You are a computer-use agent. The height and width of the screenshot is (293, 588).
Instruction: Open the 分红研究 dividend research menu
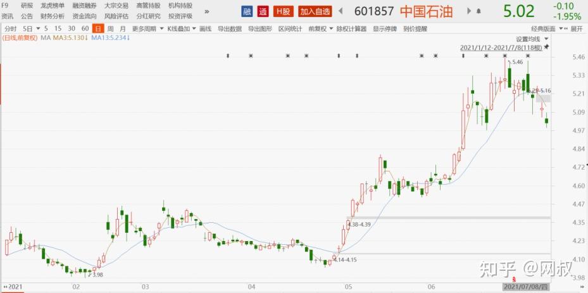(x=149, y=16)
